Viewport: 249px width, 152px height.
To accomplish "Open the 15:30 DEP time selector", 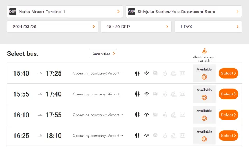I will click(136, 27).
